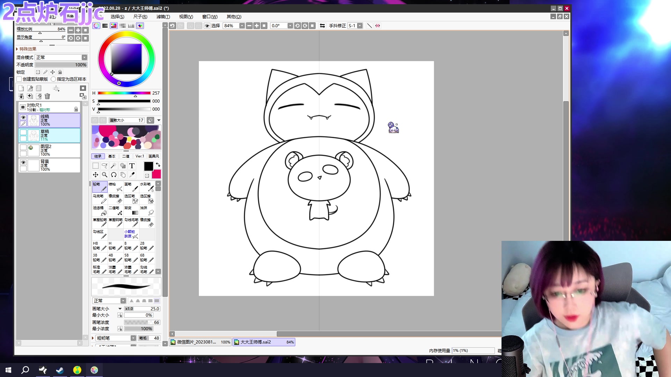Screen dimensions: 671x377
Task: Select the 橡皮擦 eraser brush
Action: 115,199
